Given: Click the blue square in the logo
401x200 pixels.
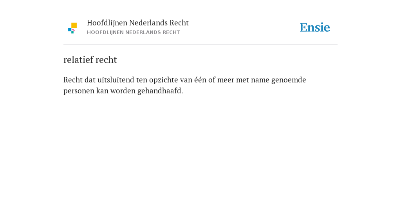Looking at the screenshot, I should pos(70,30).
